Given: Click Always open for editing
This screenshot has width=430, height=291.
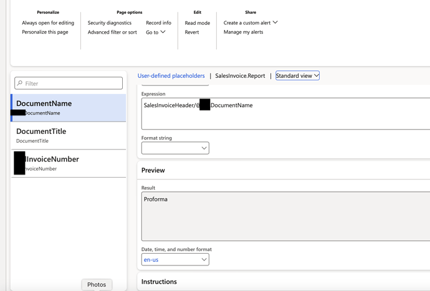Looking at the screenshot, I should (x=48, y=23).
